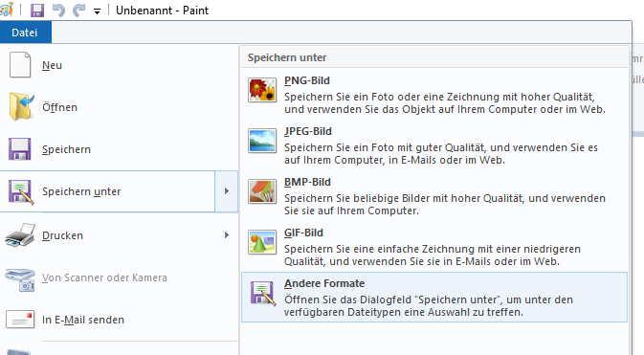The height and width of the screenshot is (355, 644).
Task: Click the envelope icon for In E-Mail senden
Action: coord(20,320)
